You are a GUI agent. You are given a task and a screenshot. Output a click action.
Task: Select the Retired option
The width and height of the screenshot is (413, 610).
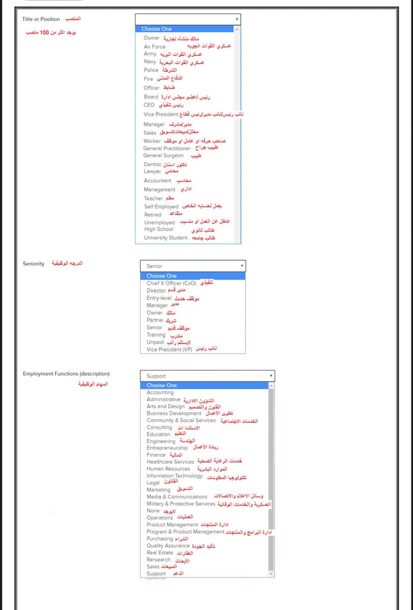click(x=153, y=215)
